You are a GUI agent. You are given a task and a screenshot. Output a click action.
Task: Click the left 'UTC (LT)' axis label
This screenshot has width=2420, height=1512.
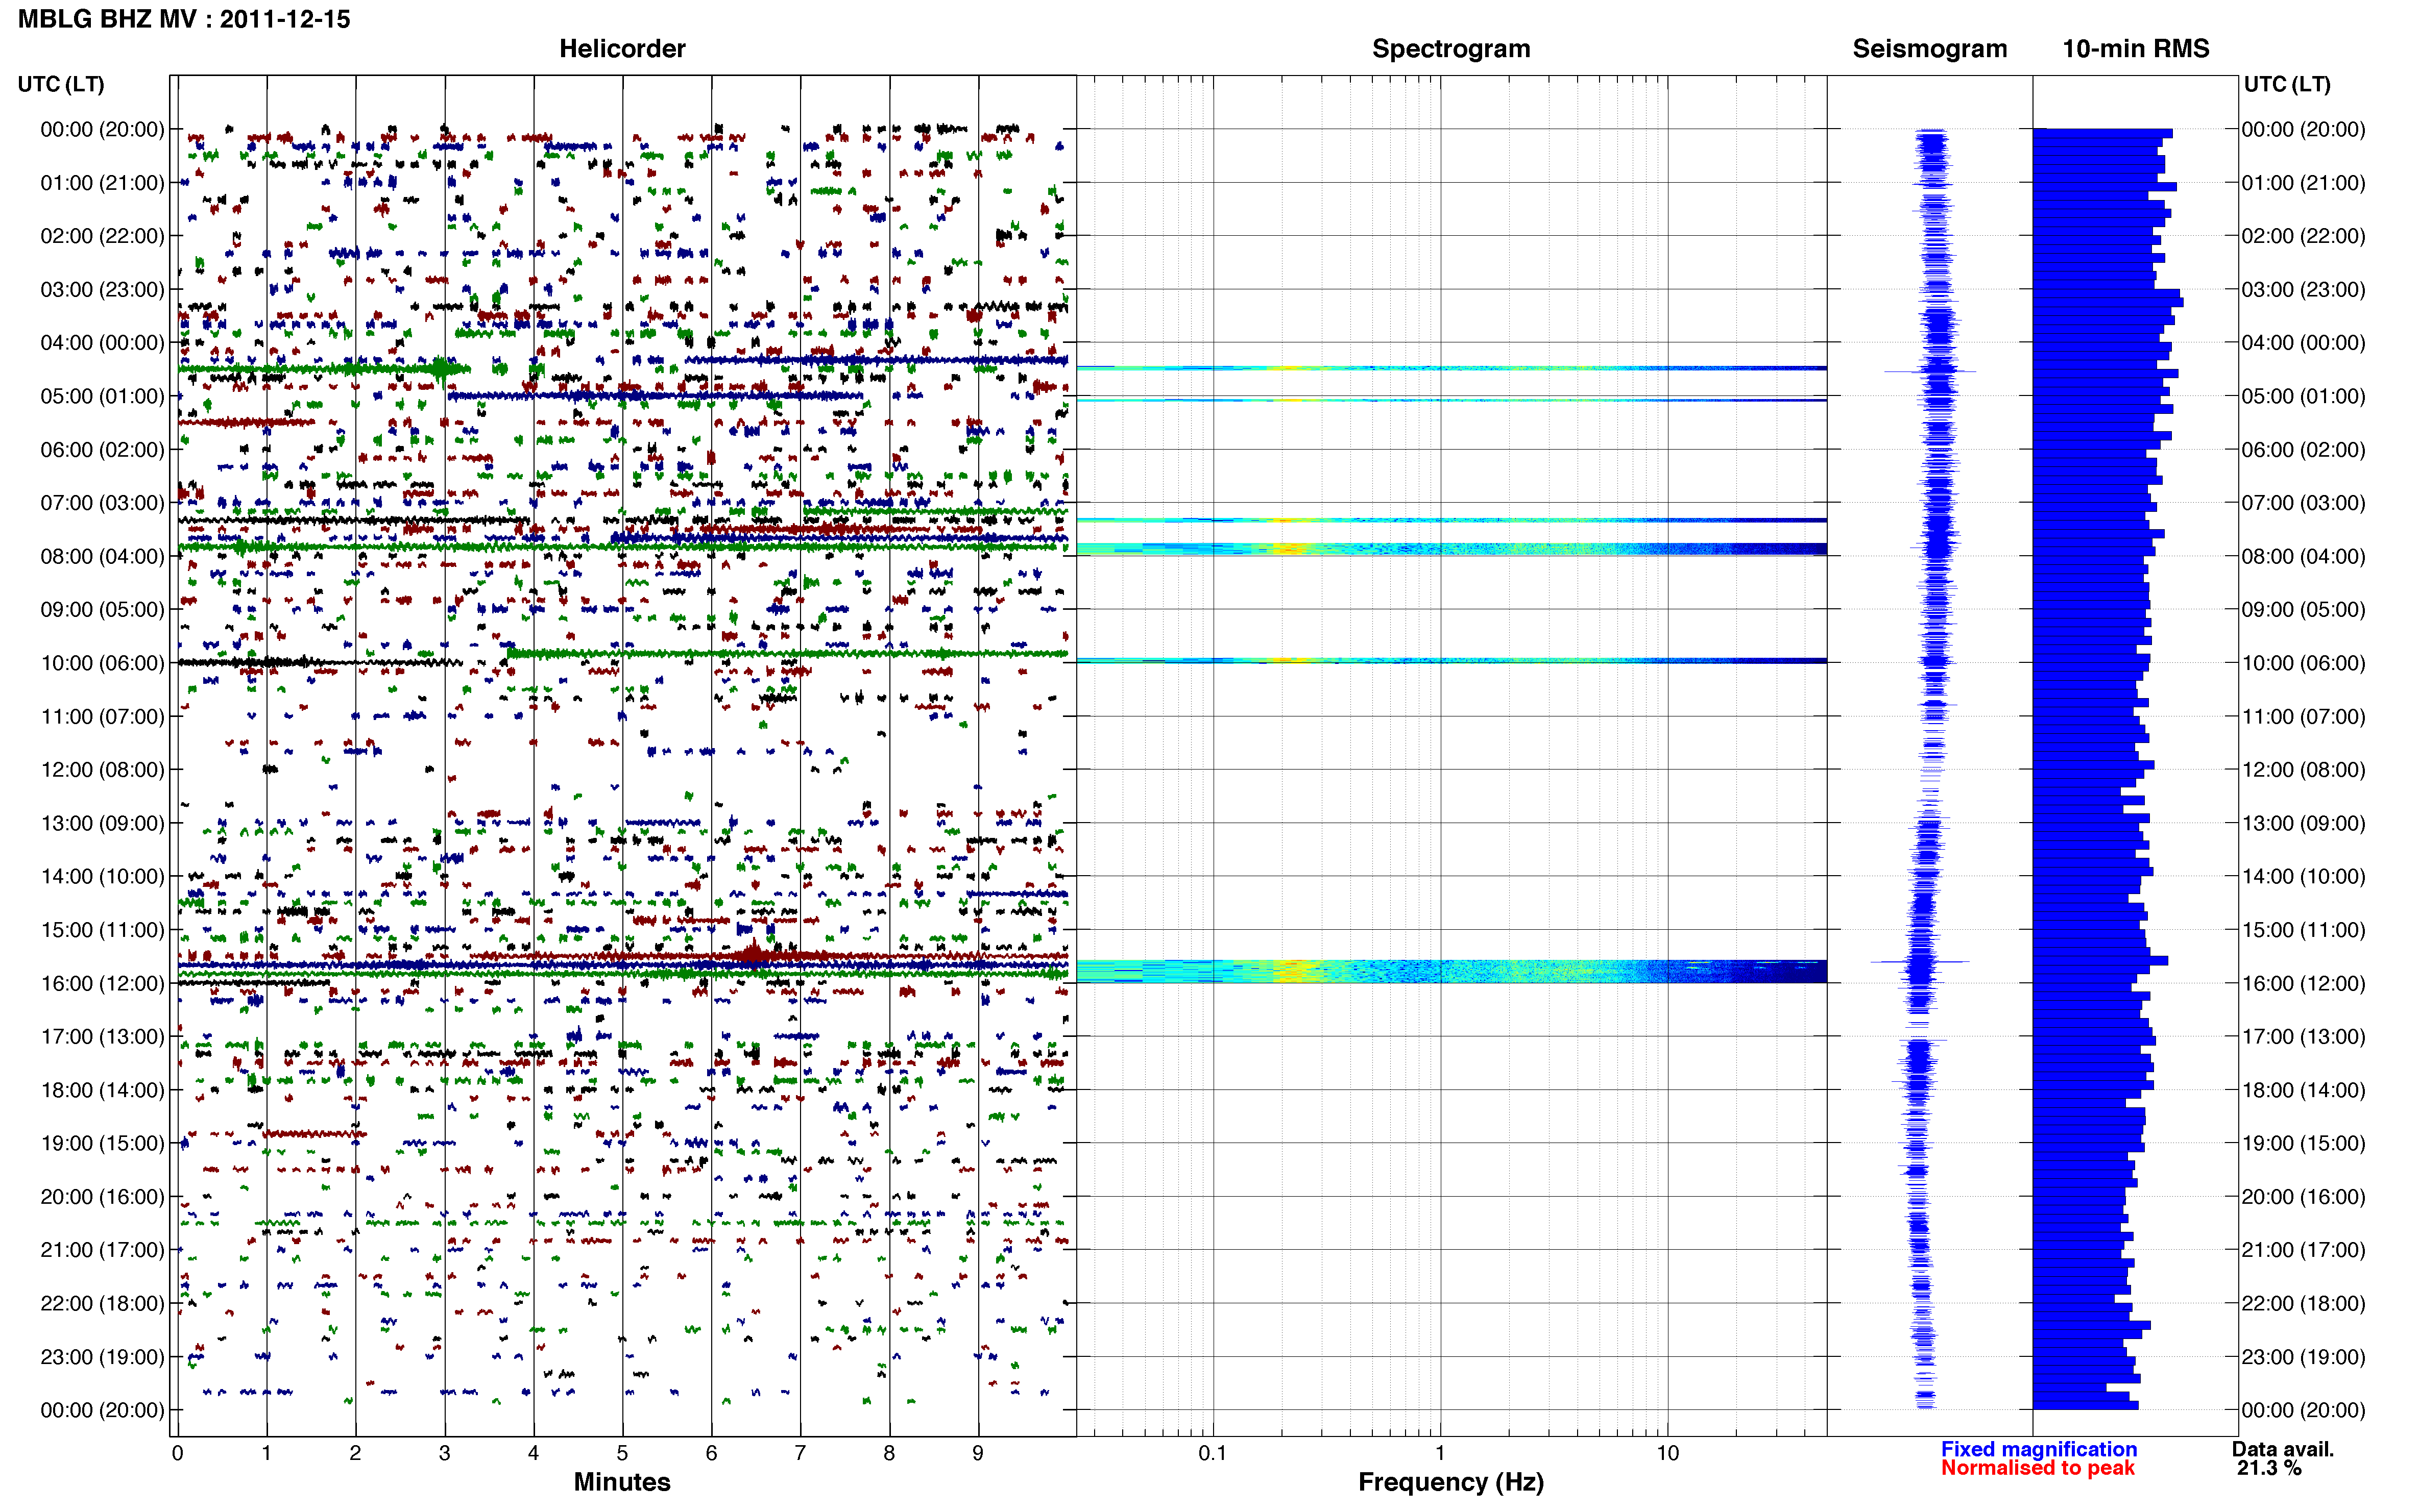[x=61, y=84]
